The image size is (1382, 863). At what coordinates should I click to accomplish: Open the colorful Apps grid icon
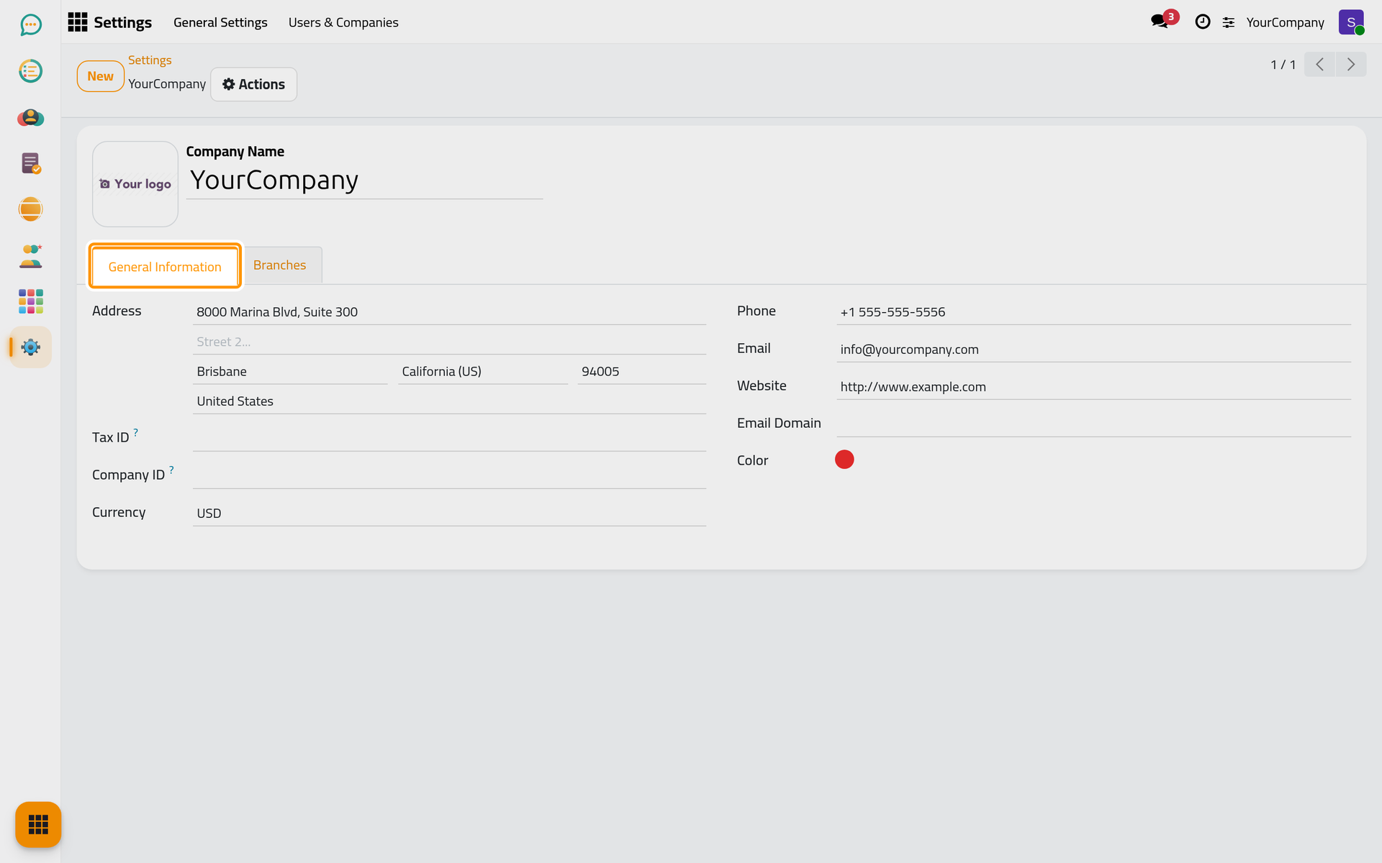(30, 301)
